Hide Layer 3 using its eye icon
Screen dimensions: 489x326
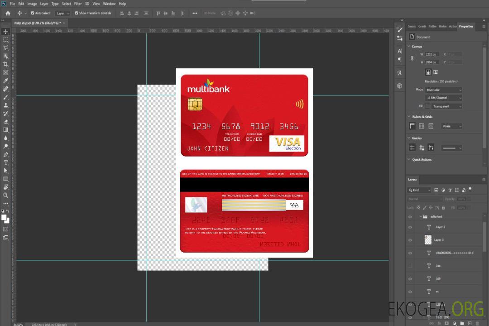click(x=410, y=240)
